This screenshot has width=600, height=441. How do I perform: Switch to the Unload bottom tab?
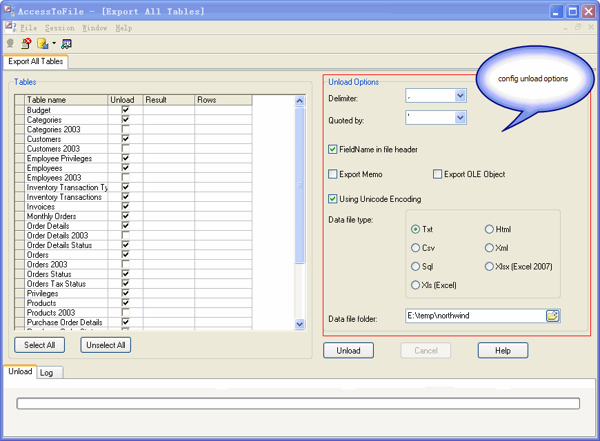pos(20,371)
